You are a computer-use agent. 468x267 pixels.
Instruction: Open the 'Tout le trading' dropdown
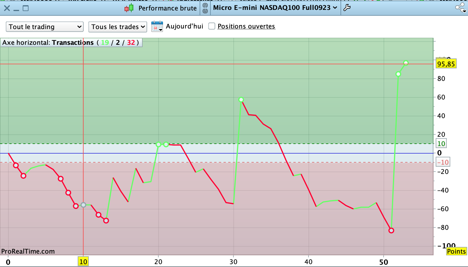tap(45, 27)
